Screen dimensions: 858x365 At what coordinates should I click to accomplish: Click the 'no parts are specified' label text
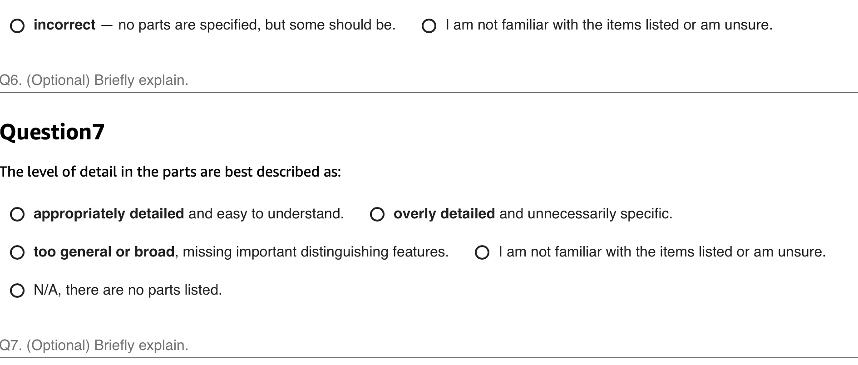coord(256,25)
